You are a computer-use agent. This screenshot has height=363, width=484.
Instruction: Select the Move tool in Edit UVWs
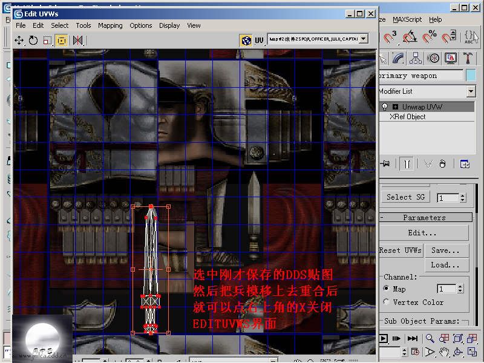tap(19, 41)
